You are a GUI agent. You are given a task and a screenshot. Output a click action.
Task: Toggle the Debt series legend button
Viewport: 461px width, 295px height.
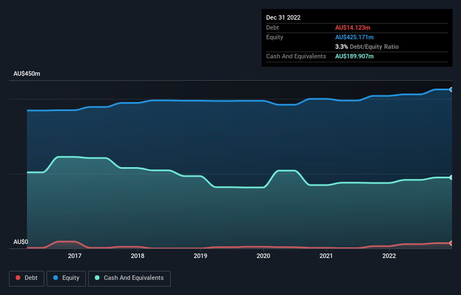pos(27,278)
